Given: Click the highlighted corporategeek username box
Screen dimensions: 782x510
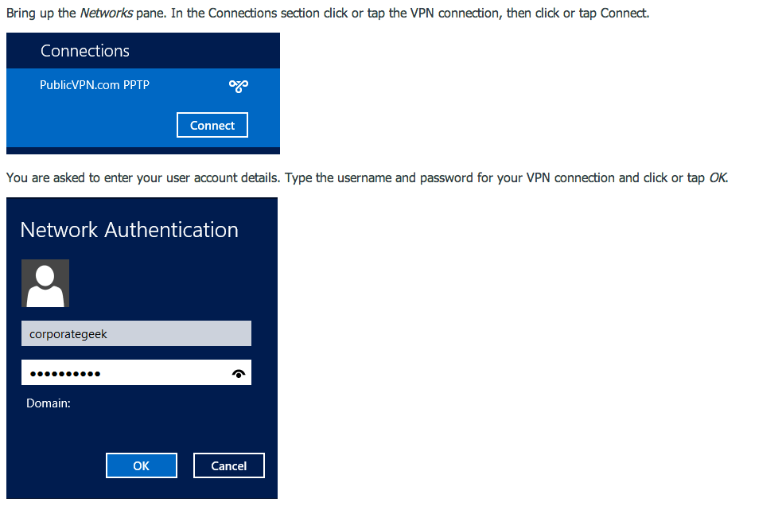Looking at the screenshot, I should click(x=135, y=333).
